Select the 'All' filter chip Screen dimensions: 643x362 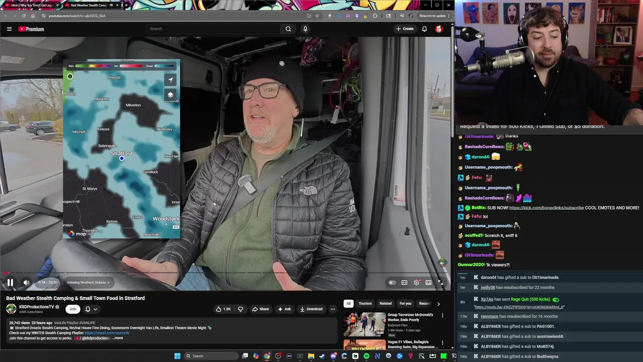[348, 304]
